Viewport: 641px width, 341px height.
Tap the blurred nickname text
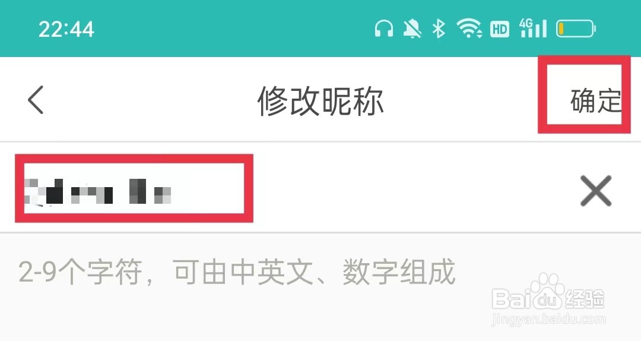pyautogui.click(x=98, y=191)
